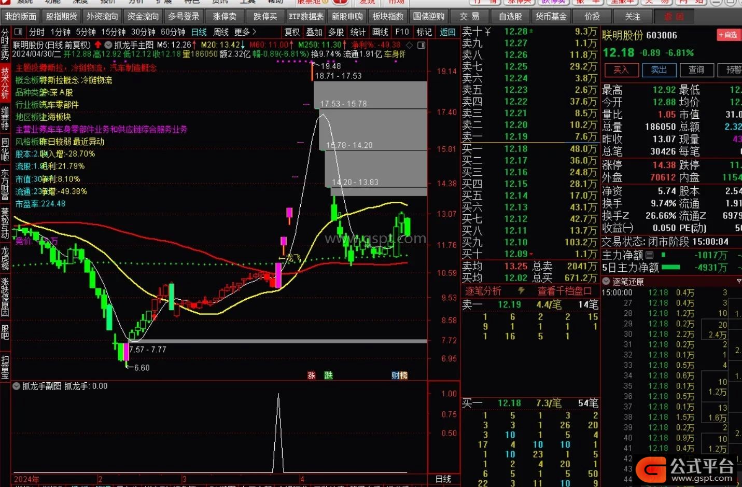The height and width of the screenshot is (487, 742).
Task: Open 东方财富 in the left sidebar
Action: coord(5,184)
